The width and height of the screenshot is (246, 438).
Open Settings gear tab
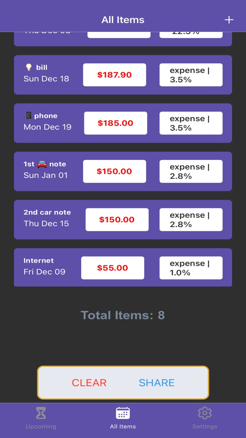pos(205,413)
